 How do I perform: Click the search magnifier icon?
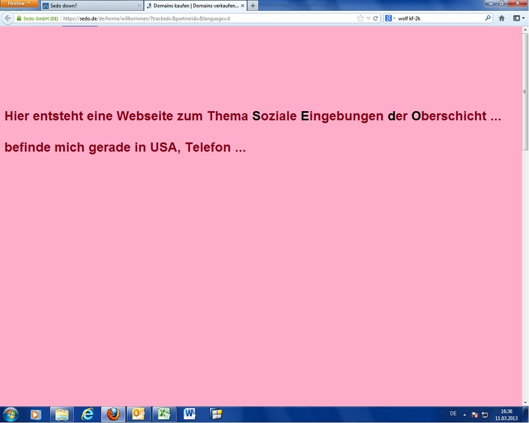tap(488, 18)
